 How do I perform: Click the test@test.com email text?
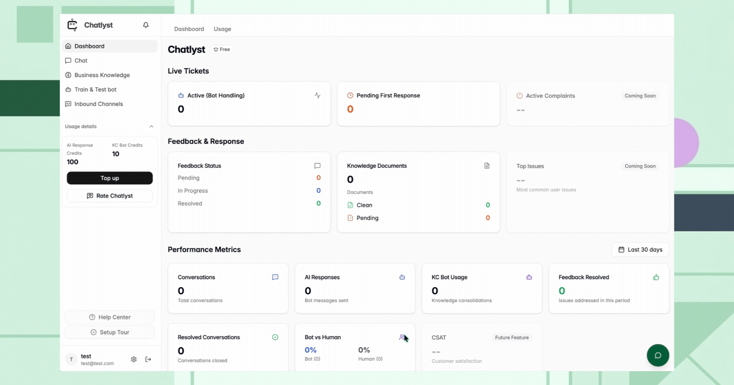tap(97, 364)
